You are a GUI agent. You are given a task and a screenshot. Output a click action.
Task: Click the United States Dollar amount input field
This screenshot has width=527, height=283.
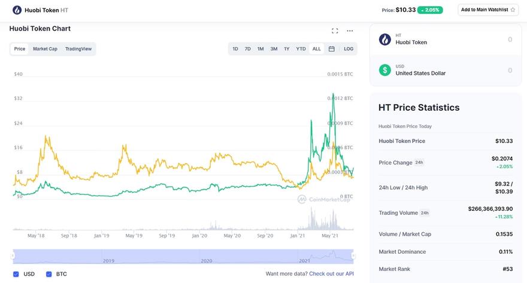(510, 71)
